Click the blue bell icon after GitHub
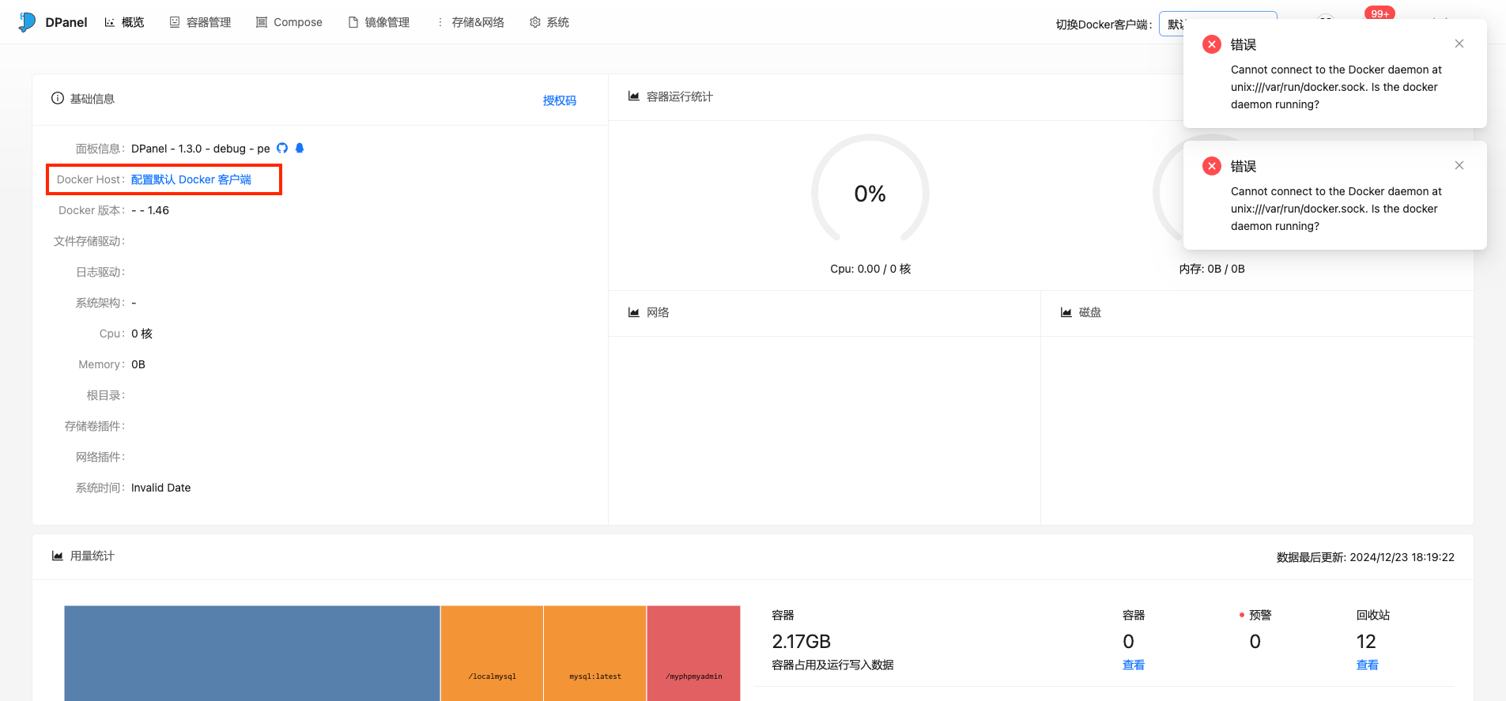This screenshot has width=1506, height=701. pyautogui.click(x=300, y=148)
